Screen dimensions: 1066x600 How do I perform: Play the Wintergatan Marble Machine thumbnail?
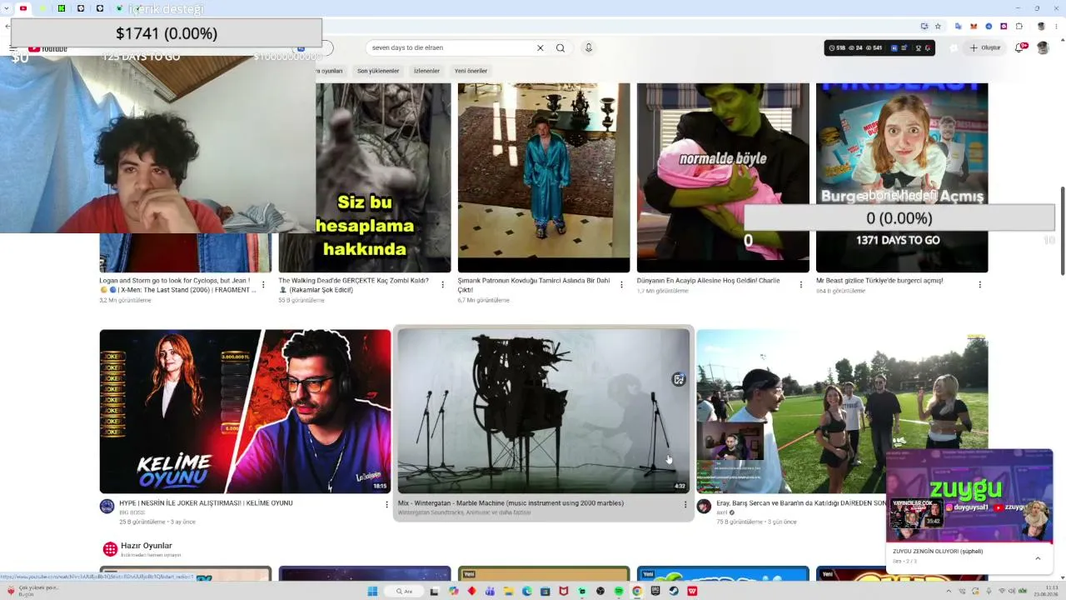click(544, 412)
